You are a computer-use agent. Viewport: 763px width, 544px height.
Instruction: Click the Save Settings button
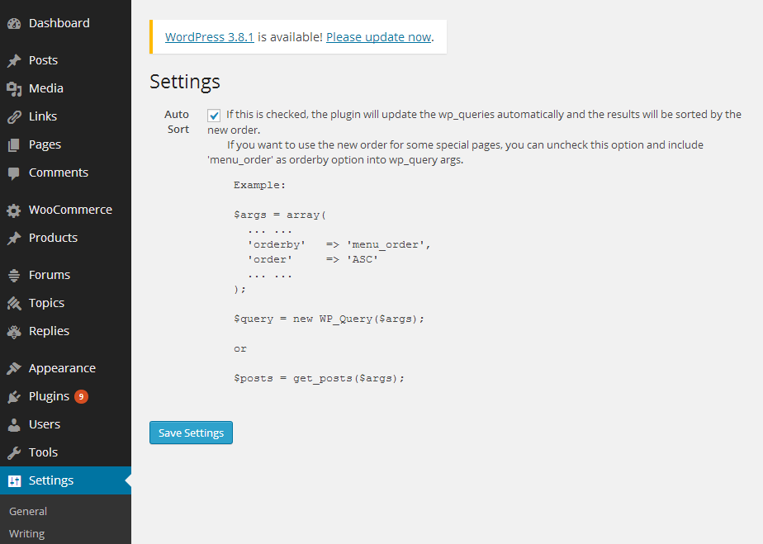click(x=191, y=433)
